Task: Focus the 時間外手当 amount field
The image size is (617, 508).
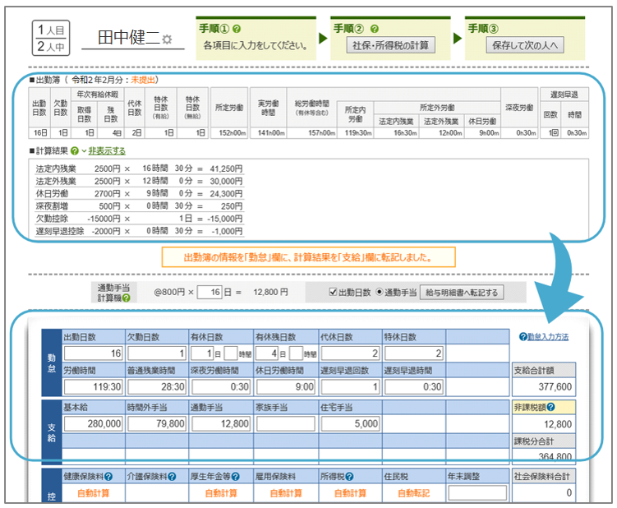Action: click(156, 423)
